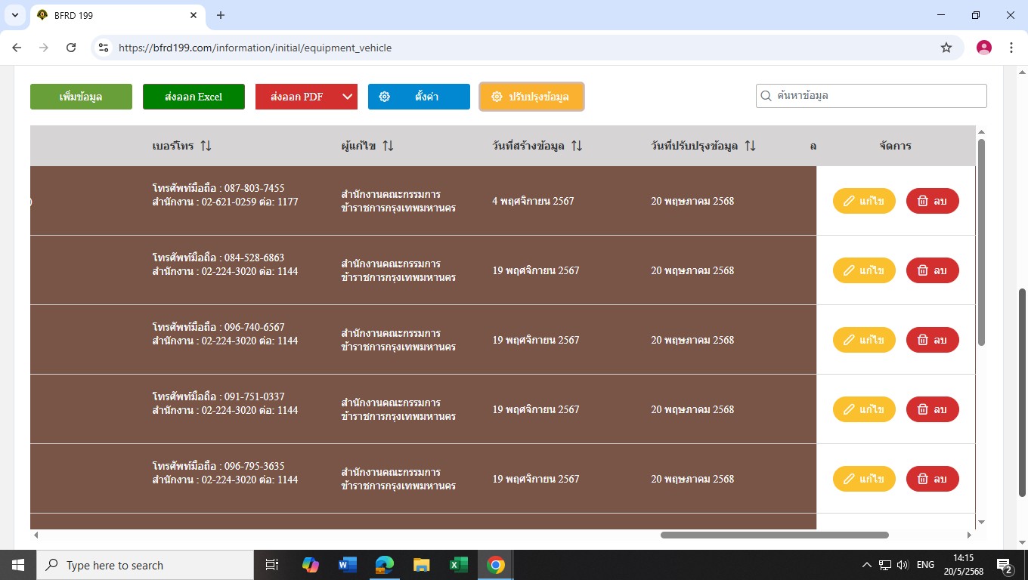The height and width of the screenshot is (580, 1028).
Task: Sort by วันที่สร้างข้อมูล column arrows
Action: [x=577, y=146]
